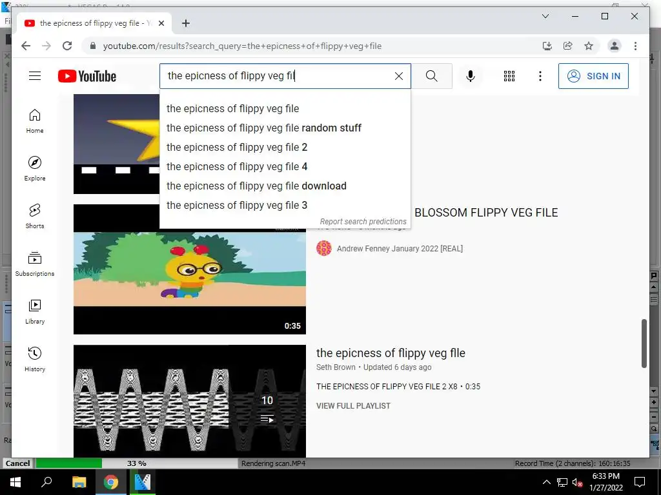This screenshot has width=661, height=495.
Task: Click the YouTube logo
Action: pyautogui.click(x=87, y=76)
